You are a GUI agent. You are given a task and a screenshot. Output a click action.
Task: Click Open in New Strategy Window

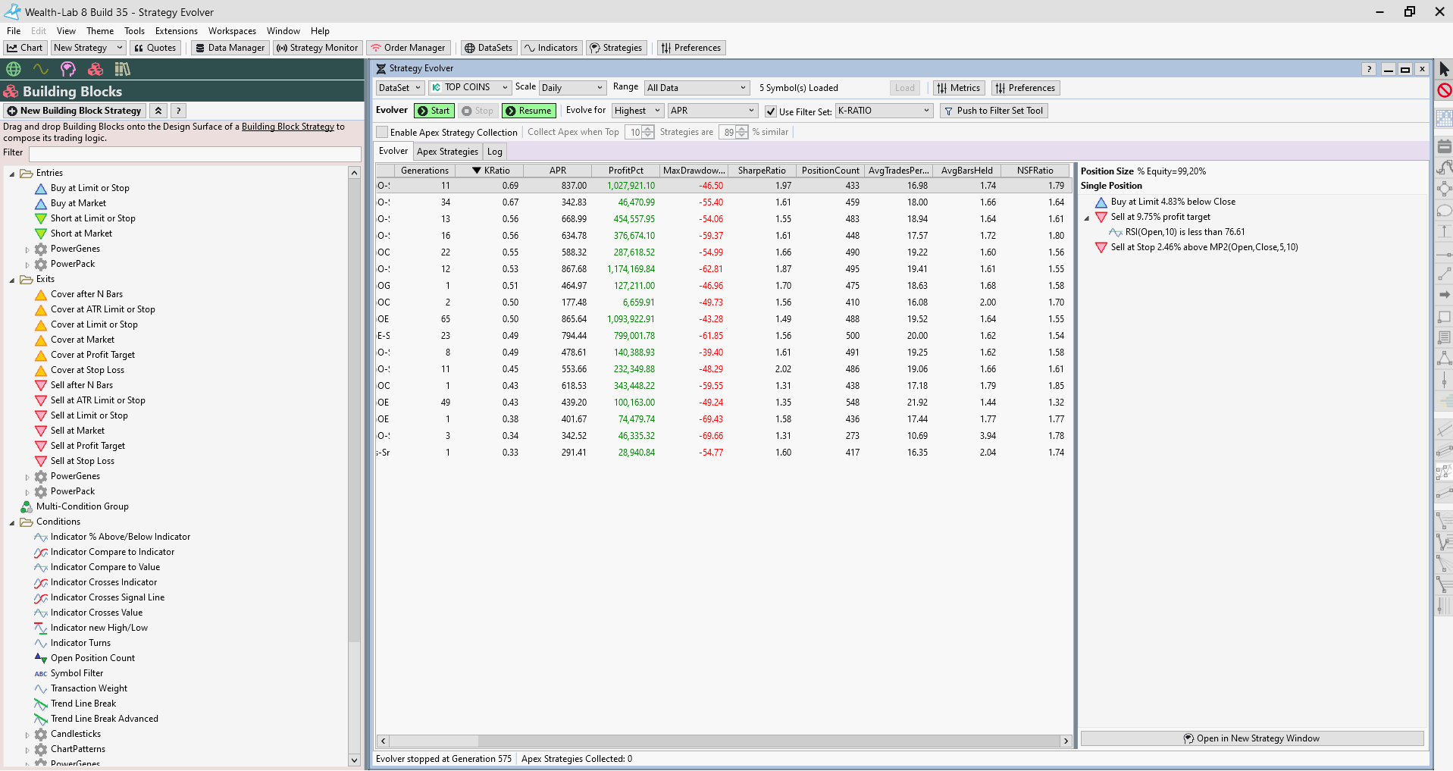tap(1253, 738)
